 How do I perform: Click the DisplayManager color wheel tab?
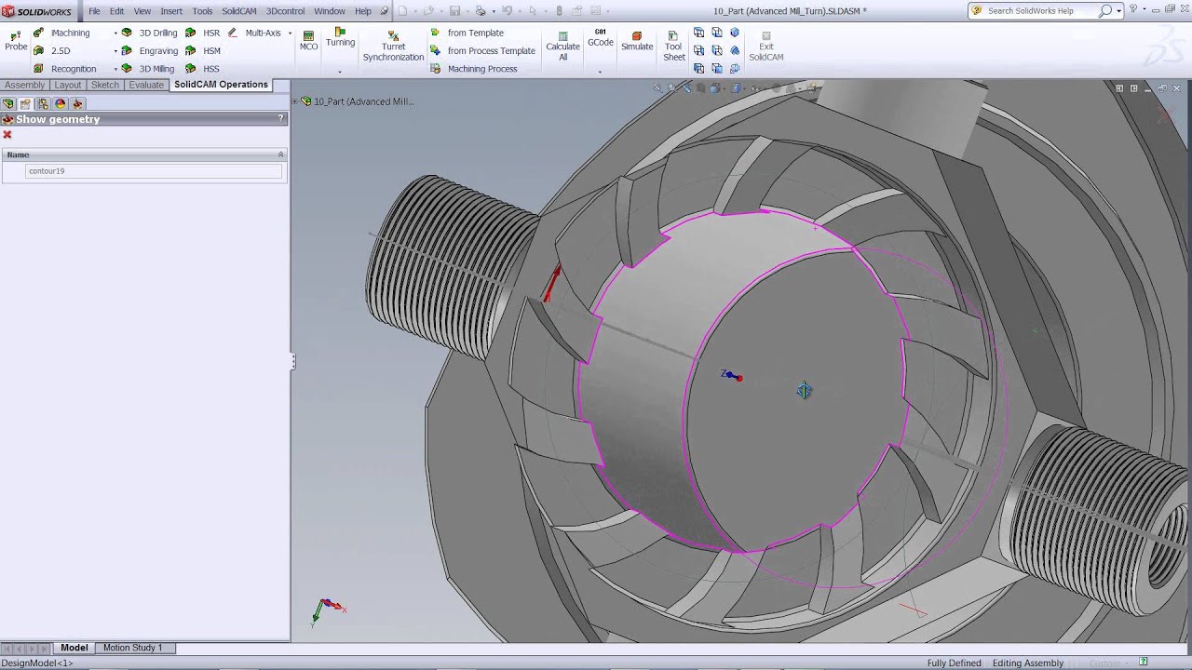(x=61, y=104)
